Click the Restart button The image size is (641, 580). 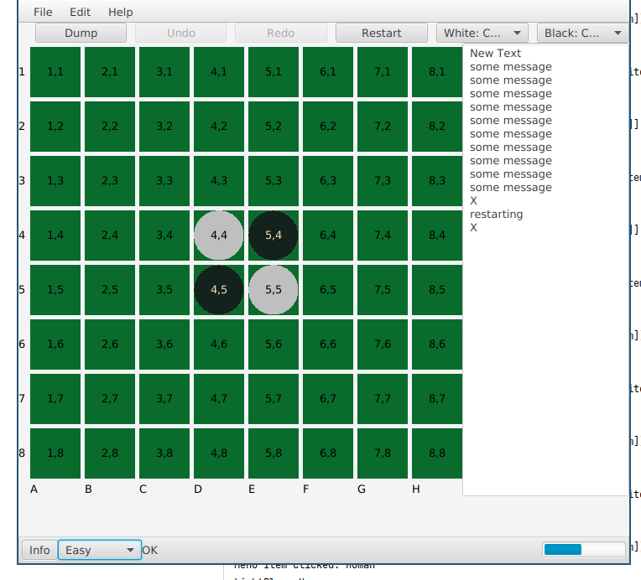tap(382, 33)
